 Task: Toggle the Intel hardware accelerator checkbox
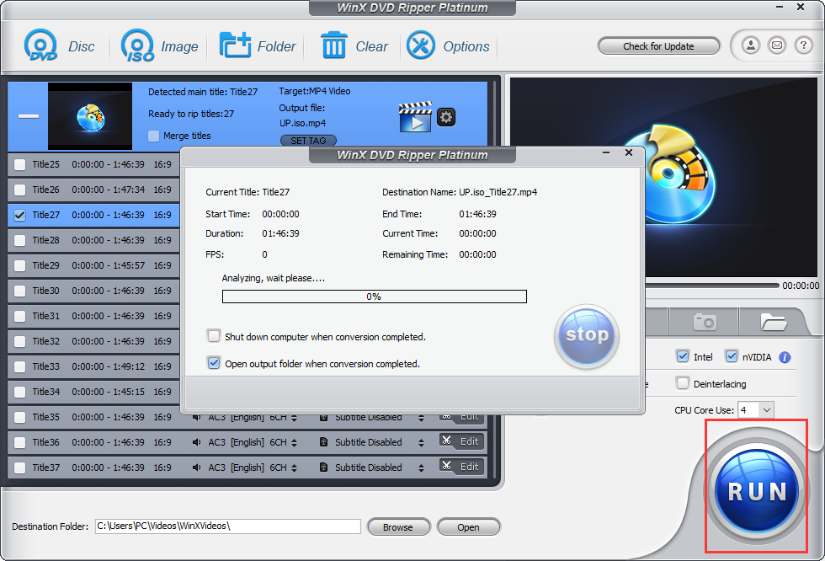pos(683,356)
